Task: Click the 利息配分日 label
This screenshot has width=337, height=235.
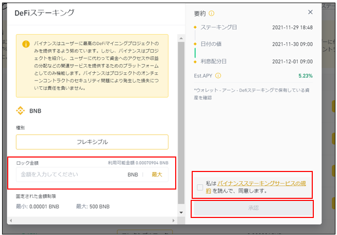Action: pyautogui.click(x=213, y=61)
